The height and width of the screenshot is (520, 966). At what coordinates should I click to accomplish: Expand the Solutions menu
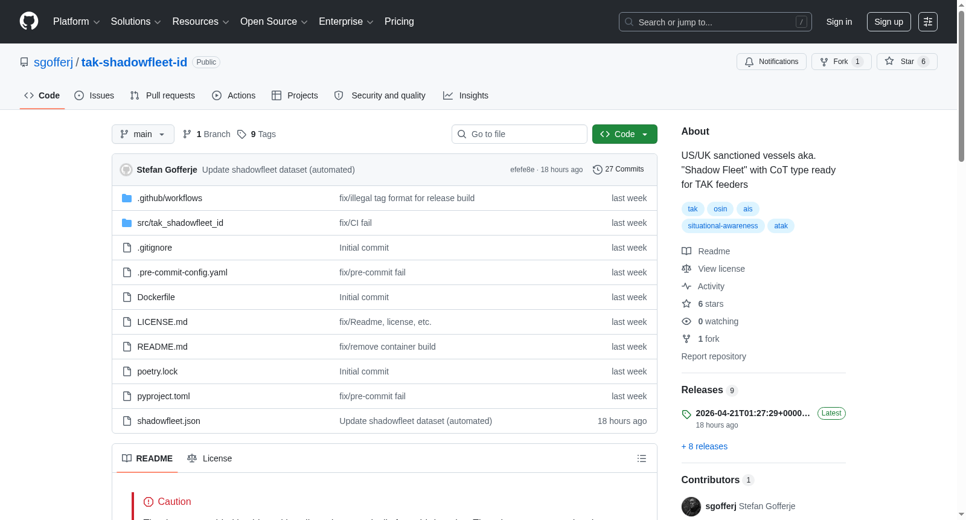click(x=136, y=22)
